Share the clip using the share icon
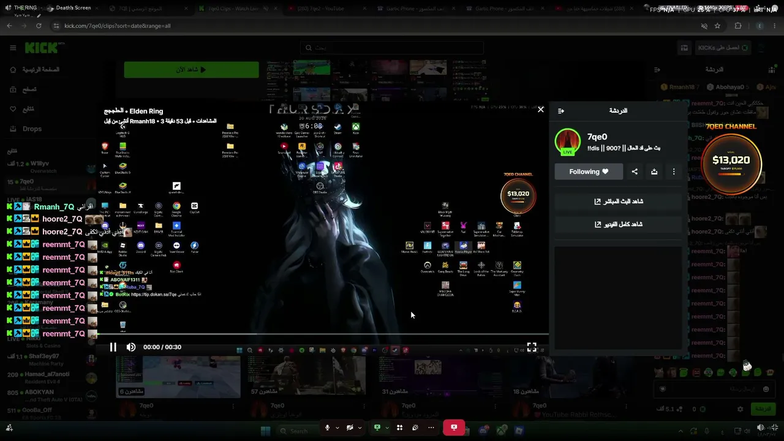 tap(635, 171)
